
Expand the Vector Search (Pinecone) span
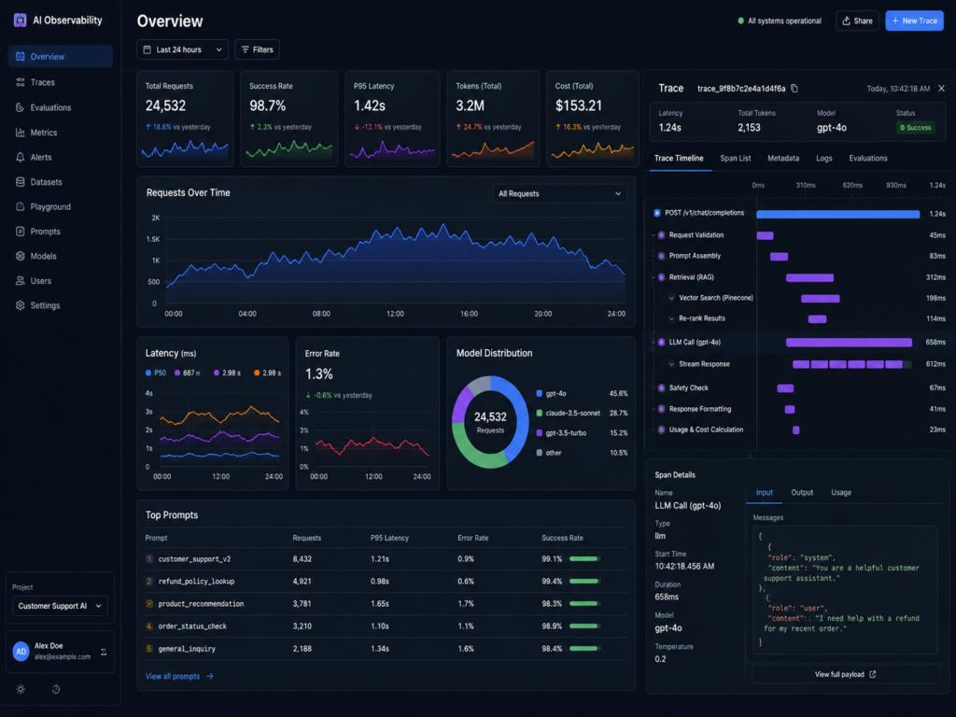click(x=671, y=298)
